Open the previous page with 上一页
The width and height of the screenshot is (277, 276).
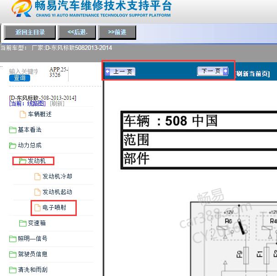click(120, 72)
